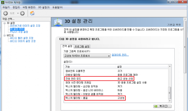The image size is (188, 111).
Task: Select 비디오 이미지 설정 조정 in tree
Action: (x=23, y=41)
